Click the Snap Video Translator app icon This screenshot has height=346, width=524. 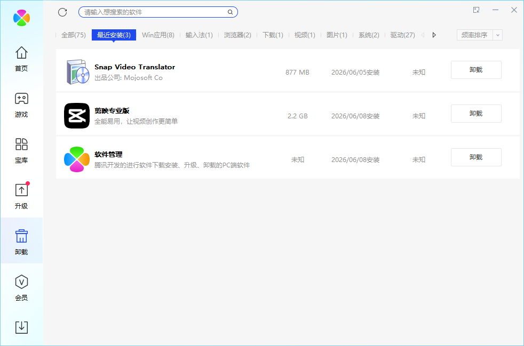tap(77, 72)
